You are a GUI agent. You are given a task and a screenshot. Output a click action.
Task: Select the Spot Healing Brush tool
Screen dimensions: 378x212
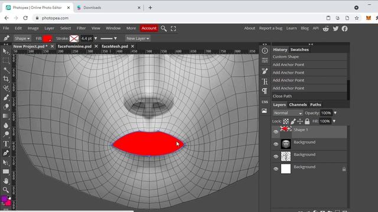click(6, 88)
